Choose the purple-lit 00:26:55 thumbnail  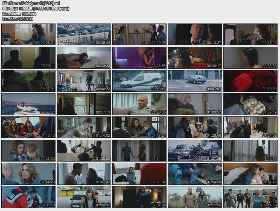tap(139, 58)
